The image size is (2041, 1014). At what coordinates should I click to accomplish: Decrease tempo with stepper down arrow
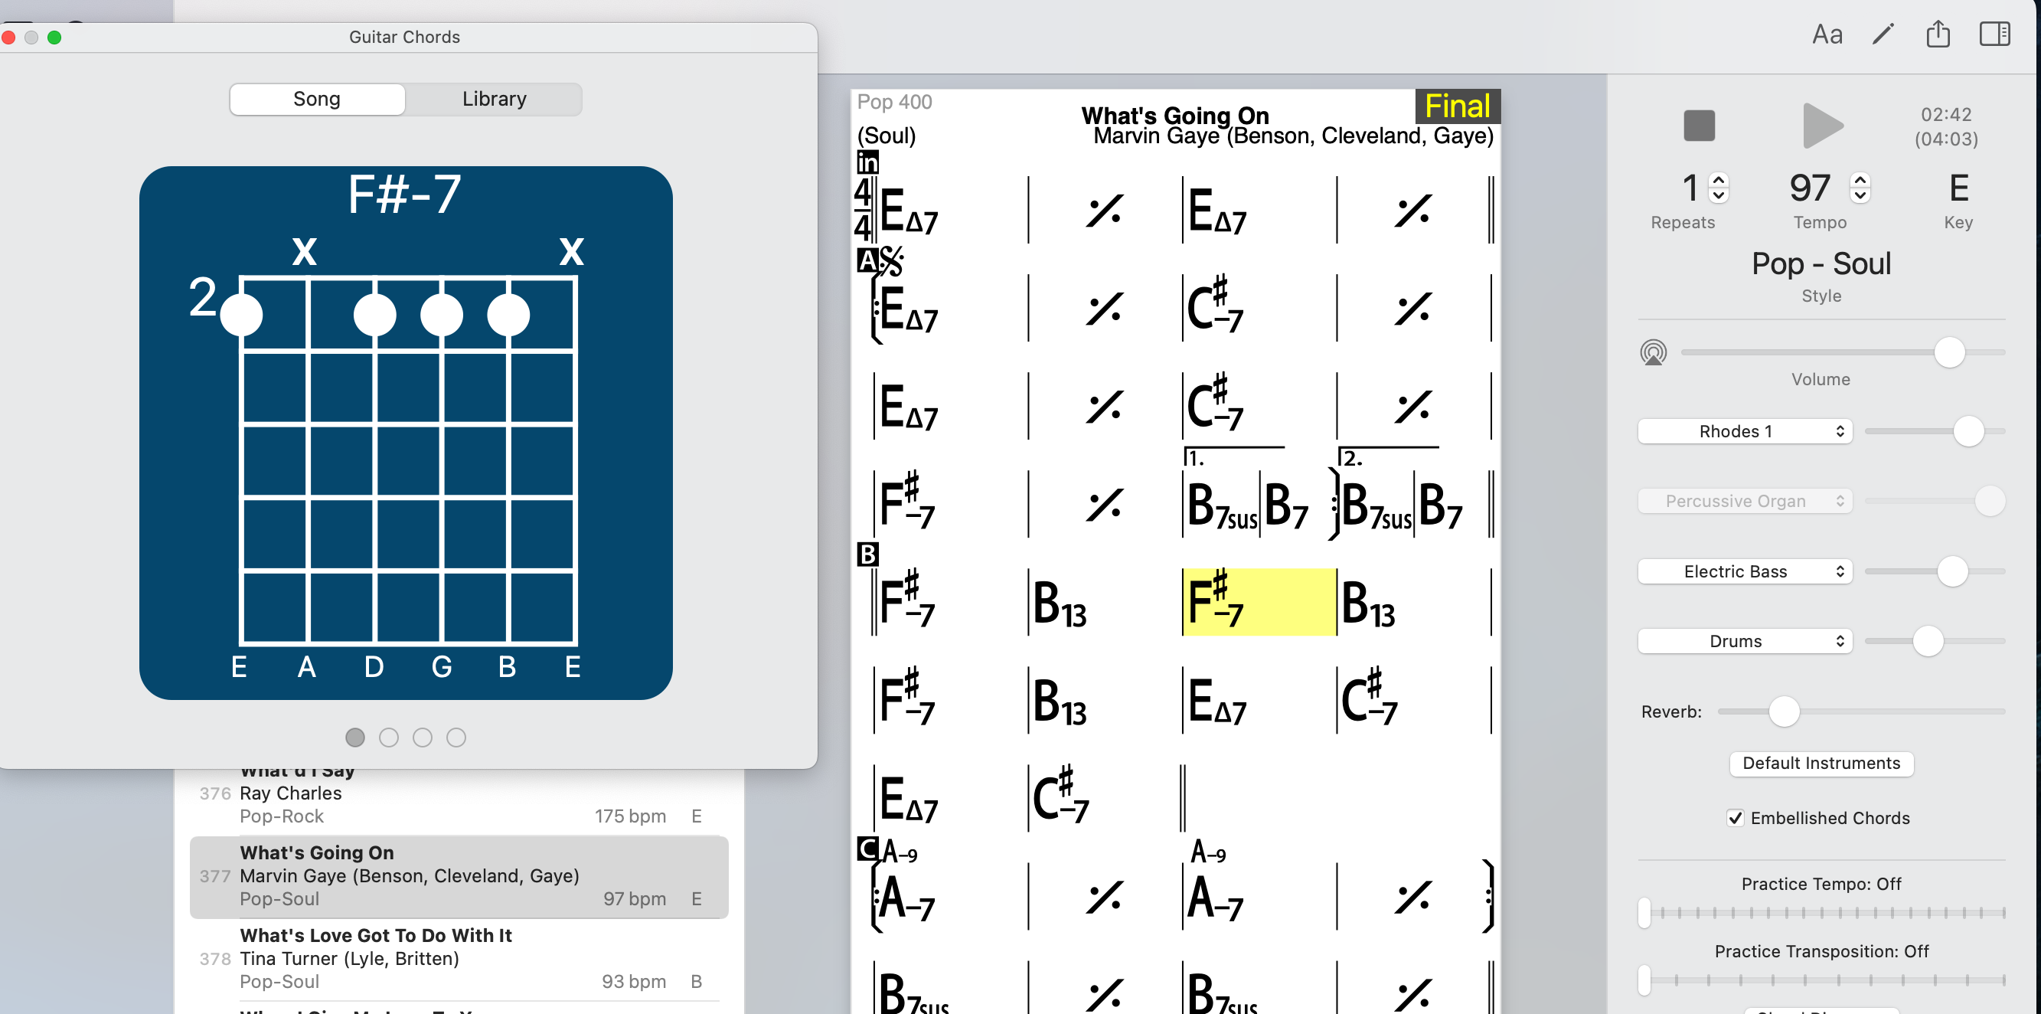click(1860, 196)
